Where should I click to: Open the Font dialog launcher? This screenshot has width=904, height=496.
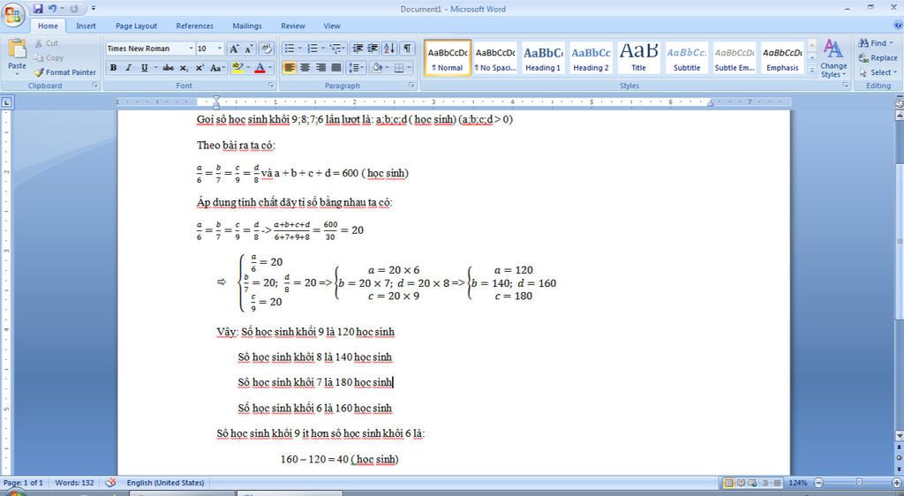pyautogui.click(x=271, y=86)
